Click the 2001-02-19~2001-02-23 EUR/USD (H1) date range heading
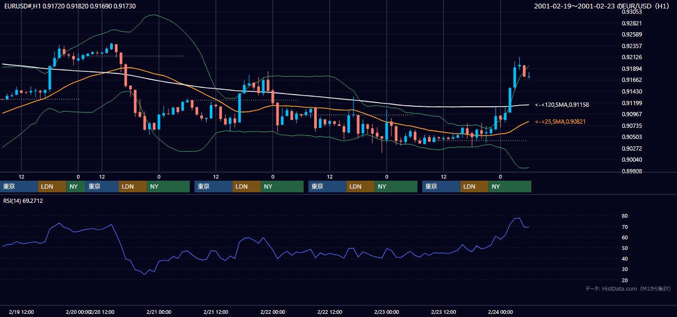This screenshot has height=317, width=677. coord(602,6)
